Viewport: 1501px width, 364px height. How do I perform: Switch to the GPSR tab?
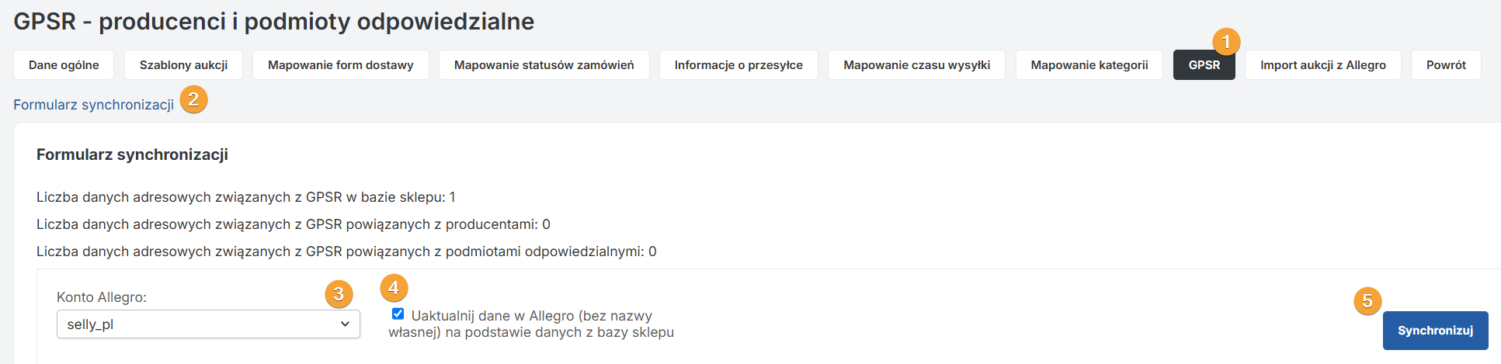[1204, 65]
